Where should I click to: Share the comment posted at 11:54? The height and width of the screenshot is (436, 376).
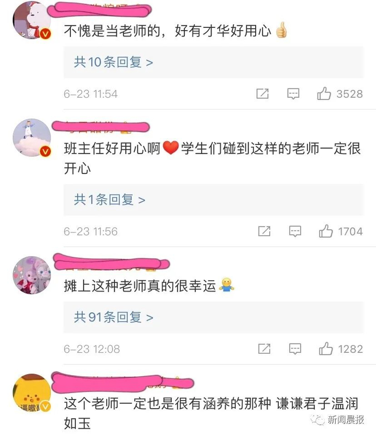262,94
